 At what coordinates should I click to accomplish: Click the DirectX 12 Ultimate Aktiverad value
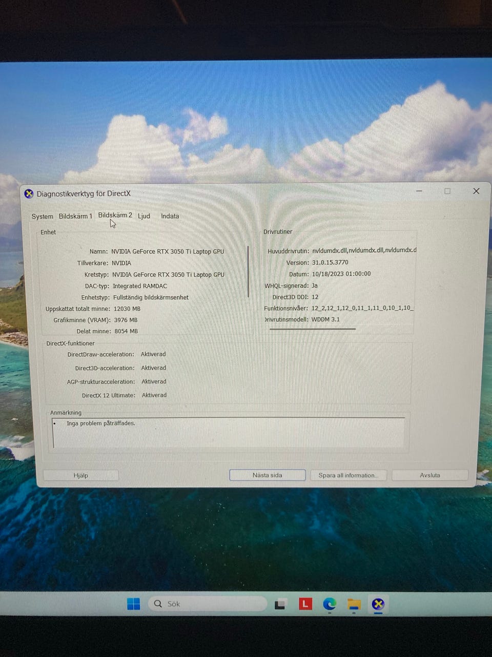click(154, 395)
